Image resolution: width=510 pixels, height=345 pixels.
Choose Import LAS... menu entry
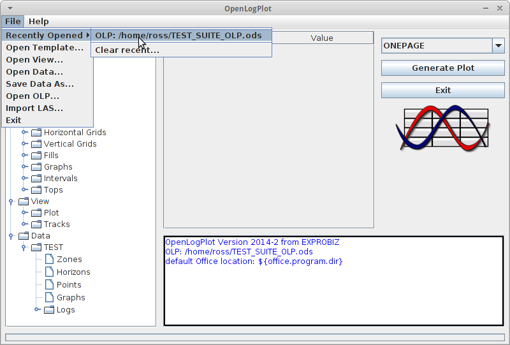point(47,108)
